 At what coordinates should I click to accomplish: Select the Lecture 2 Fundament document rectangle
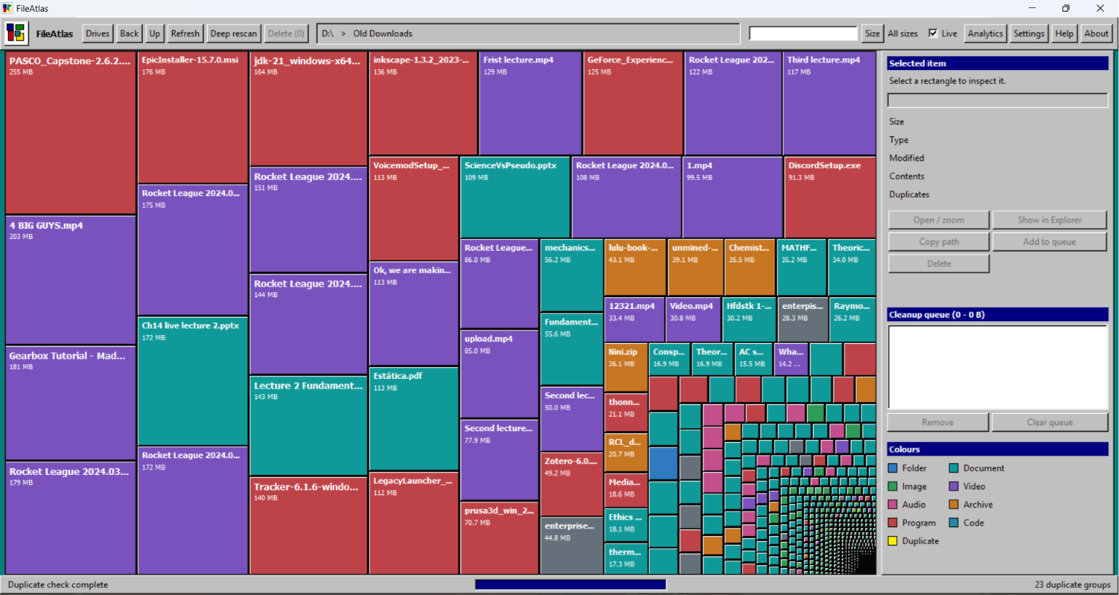(308, 426)
